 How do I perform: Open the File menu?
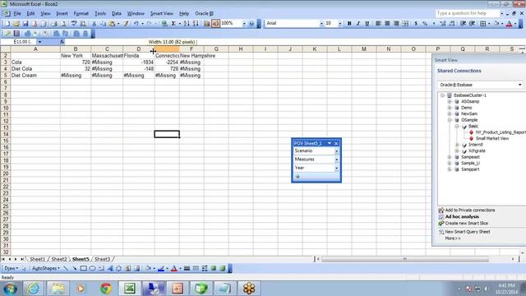[x=17, y=13]
